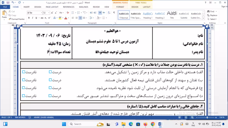Check درست box for sentence ب
Viewport: 228px width, 128px height.
coord(50,80)
